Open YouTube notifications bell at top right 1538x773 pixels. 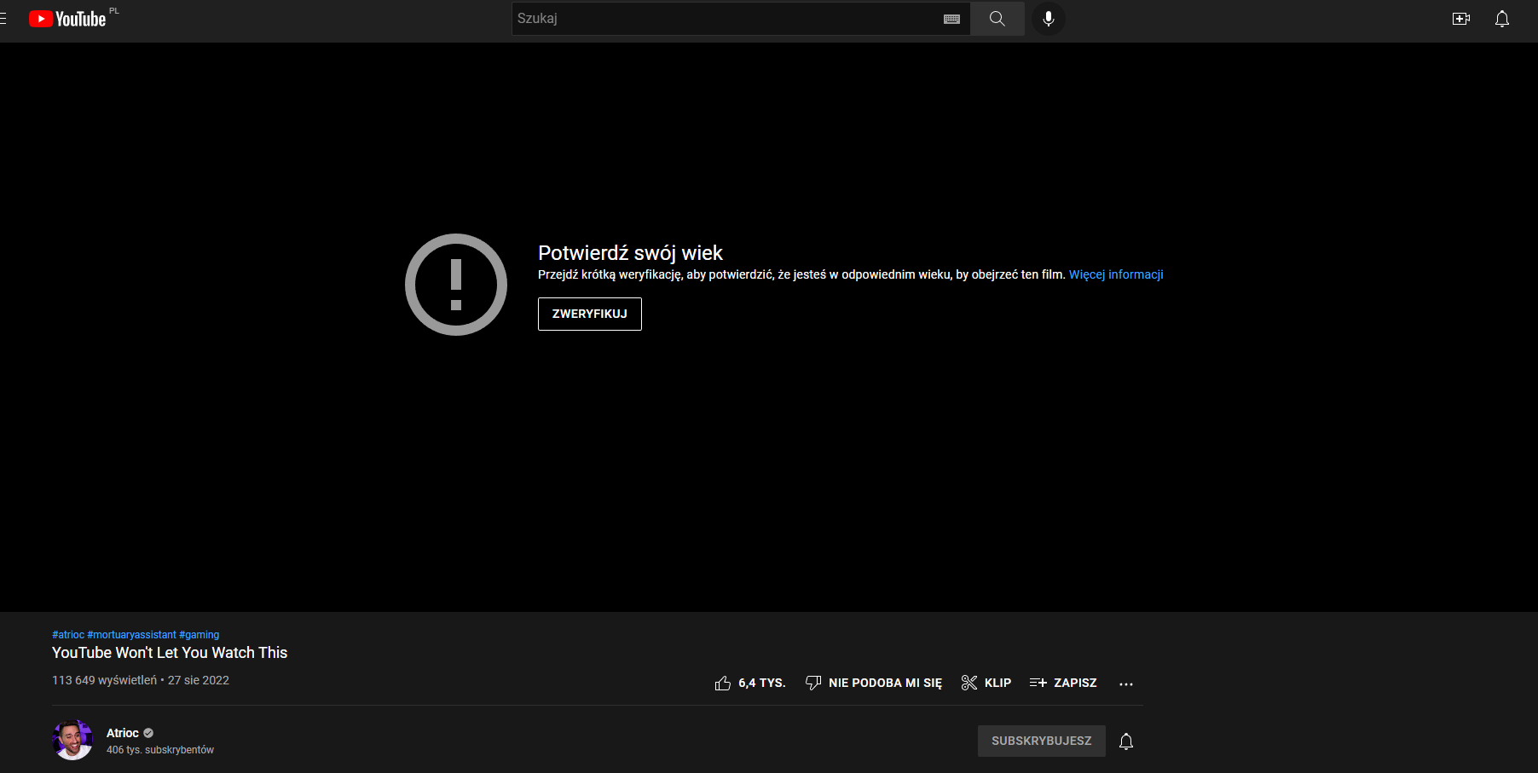click(1500, 18)
